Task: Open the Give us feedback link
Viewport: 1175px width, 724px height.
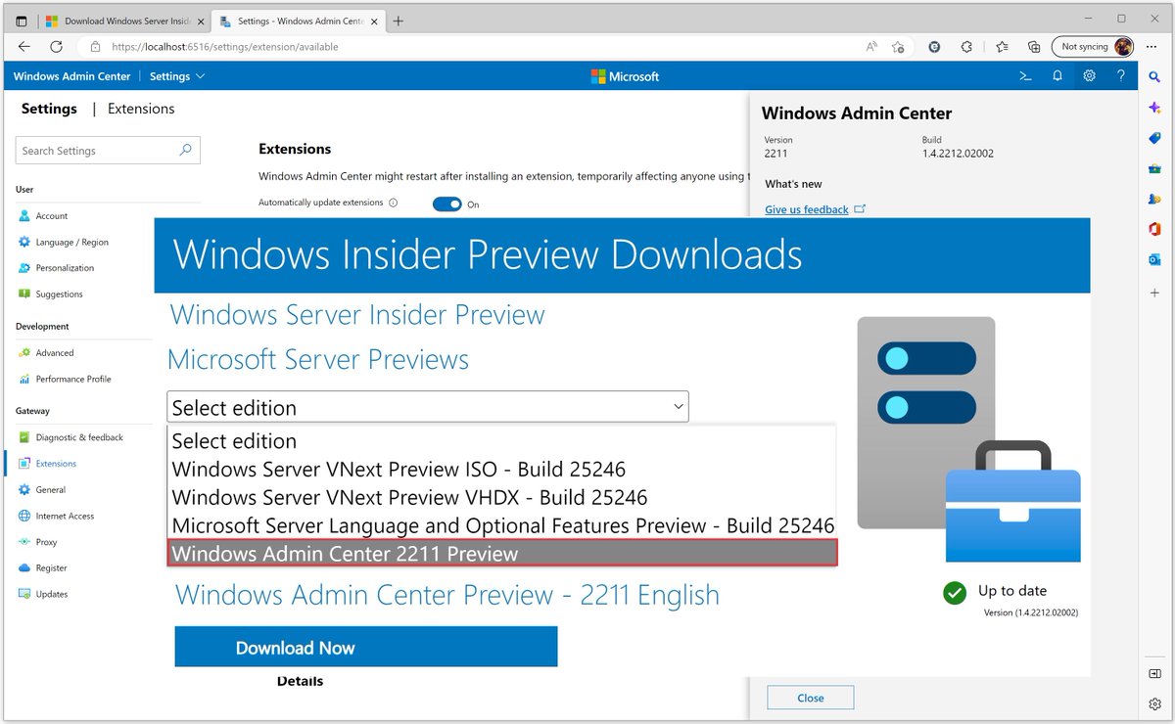Action: 806,208
